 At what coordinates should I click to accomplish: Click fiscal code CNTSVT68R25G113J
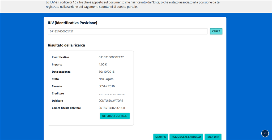pyautogui.click(x=112, y=108)
